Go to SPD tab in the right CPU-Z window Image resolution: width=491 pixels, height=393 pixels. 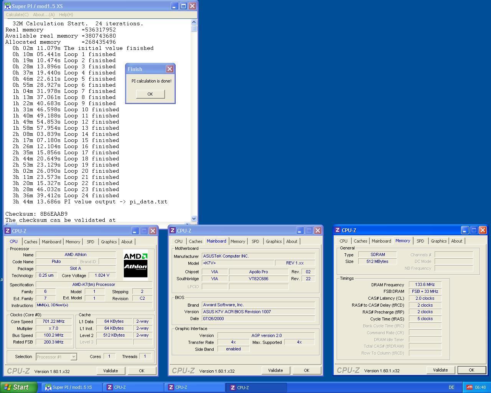coord(420,241)
